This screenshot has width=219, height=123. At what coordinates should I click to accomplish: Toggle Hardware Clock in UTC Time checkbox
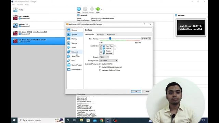click(100, 70)
